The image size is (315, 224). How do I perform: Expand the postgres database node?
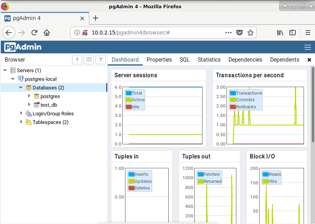[29, 96]
